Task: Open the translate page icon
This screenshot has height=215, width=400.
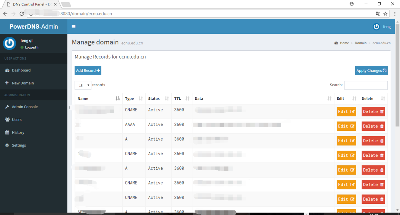Action: [x=378, y=14]
